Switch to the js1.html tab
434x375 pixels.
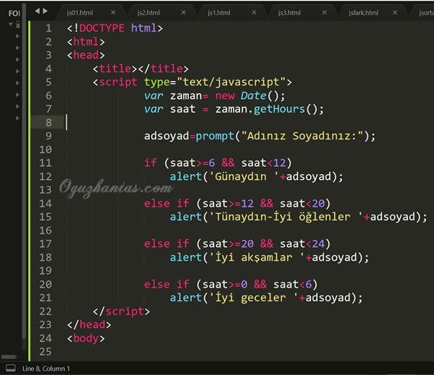click(219, 13)
